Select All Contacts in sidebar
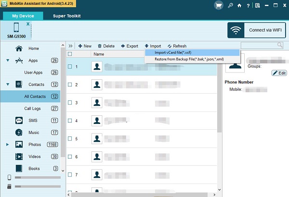Image resolution: width=289 pixels, height=197 pixels. pos(30,97)
